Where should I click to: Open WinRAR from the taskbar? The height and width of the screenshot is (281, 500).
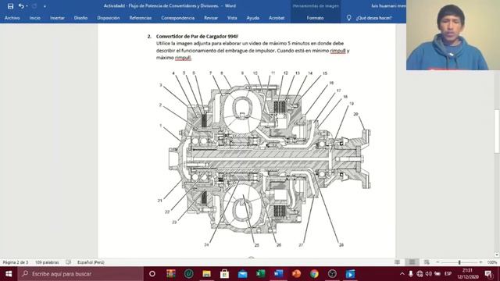coord(170,274)
